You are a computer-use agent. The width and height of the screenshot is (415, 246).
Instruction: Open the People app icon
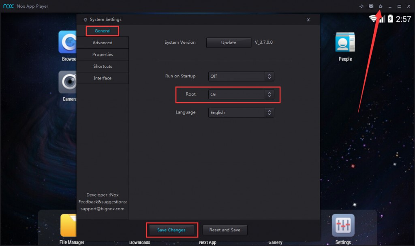tap(345, 43)
